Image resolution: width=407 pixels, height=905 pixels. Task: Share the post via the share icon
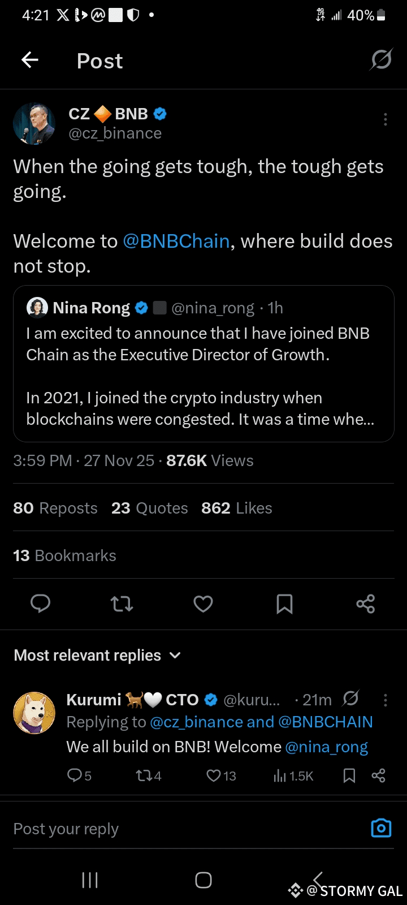point(366,604)
